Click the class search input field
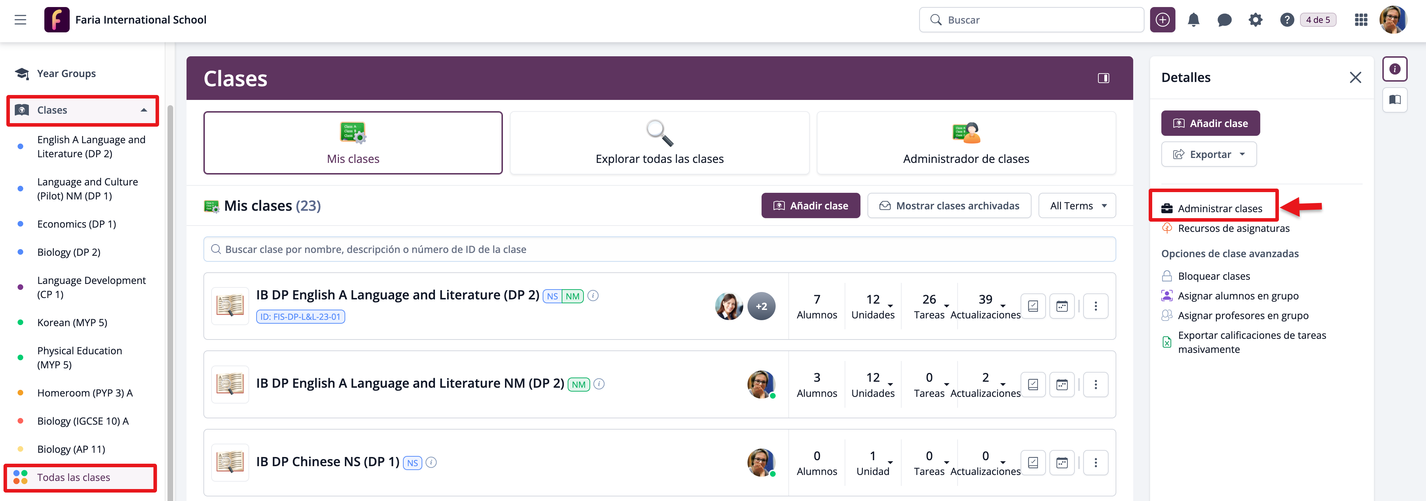Image resolution: width=1426 pixels, height=501 pixels. click(x=659, y=249)
